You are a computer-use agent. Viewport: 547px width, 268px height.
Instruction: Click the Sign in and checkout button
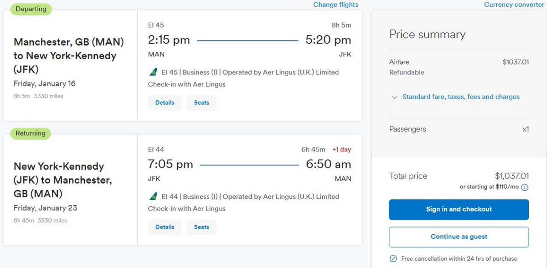pyautogui.click(x=459, y=209)
